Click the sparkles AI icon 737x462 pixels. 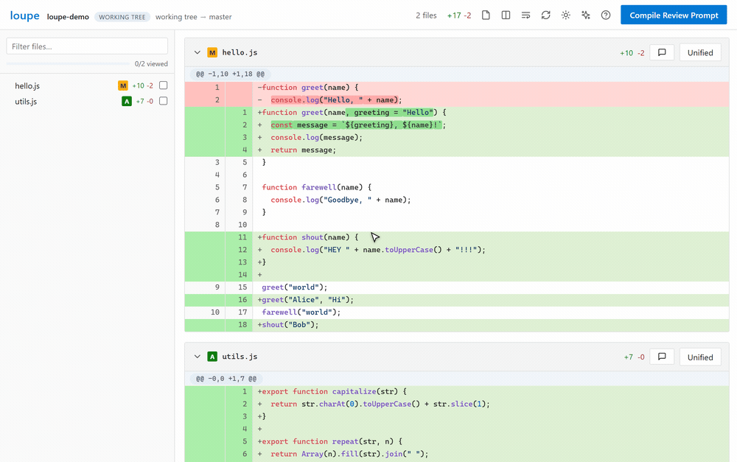coord(586,15)
